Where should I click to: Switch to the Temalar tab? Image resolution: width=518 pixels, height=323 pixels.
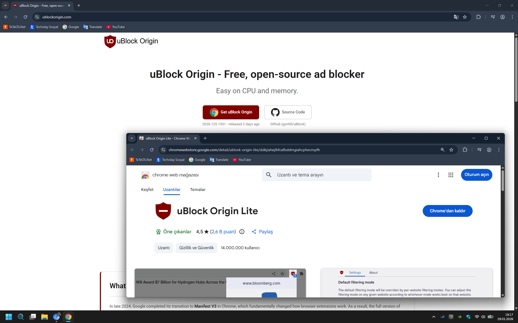pyautogui.click(x=198, y=190)
